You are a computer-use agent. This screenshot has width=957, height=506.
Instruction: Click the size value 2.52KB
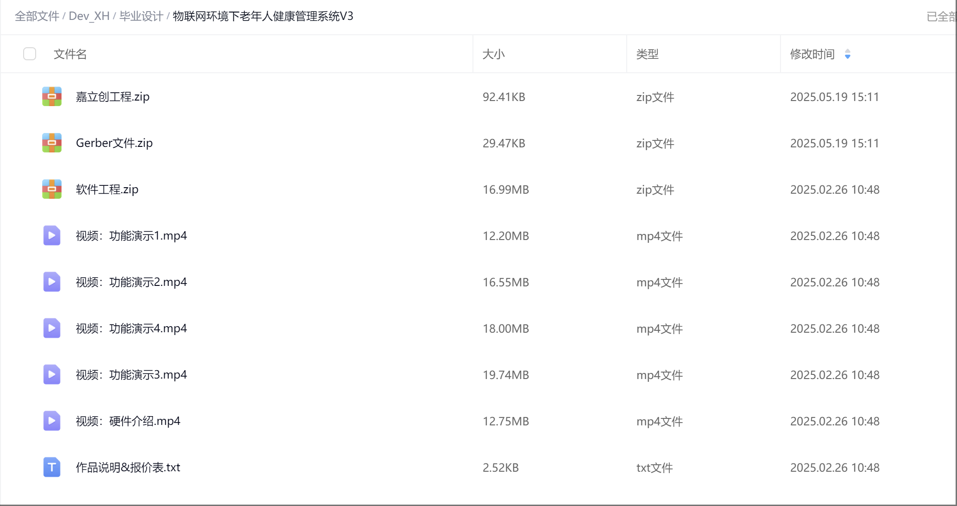tap(501, 468)
